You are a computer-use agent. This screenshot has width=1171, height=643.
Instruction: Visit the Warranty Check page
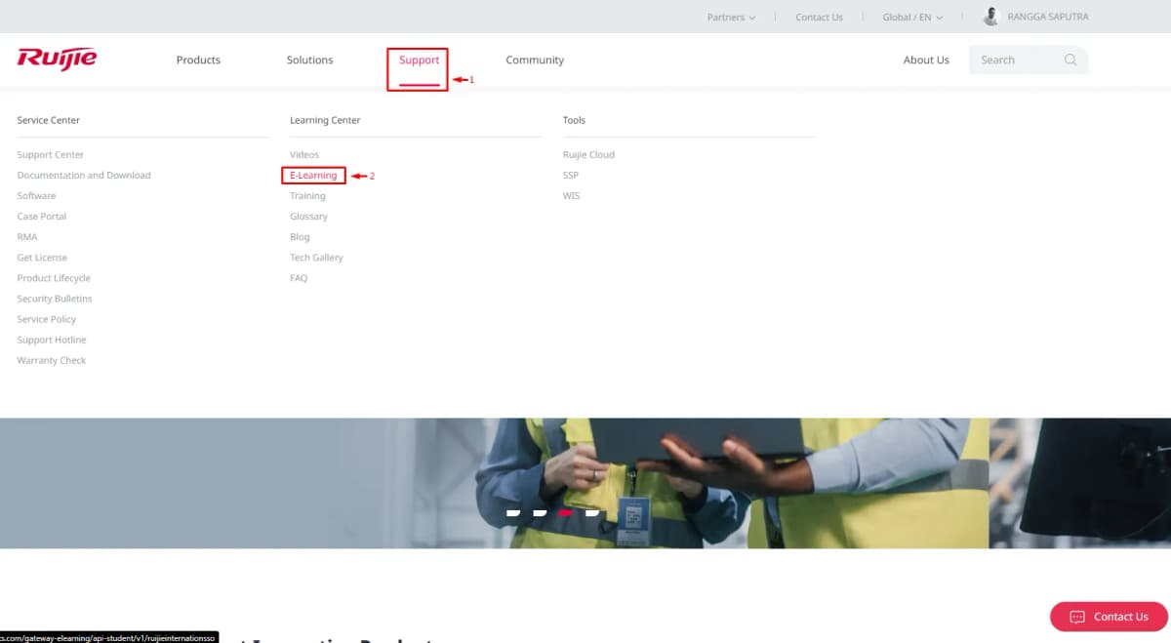point(51,360)
